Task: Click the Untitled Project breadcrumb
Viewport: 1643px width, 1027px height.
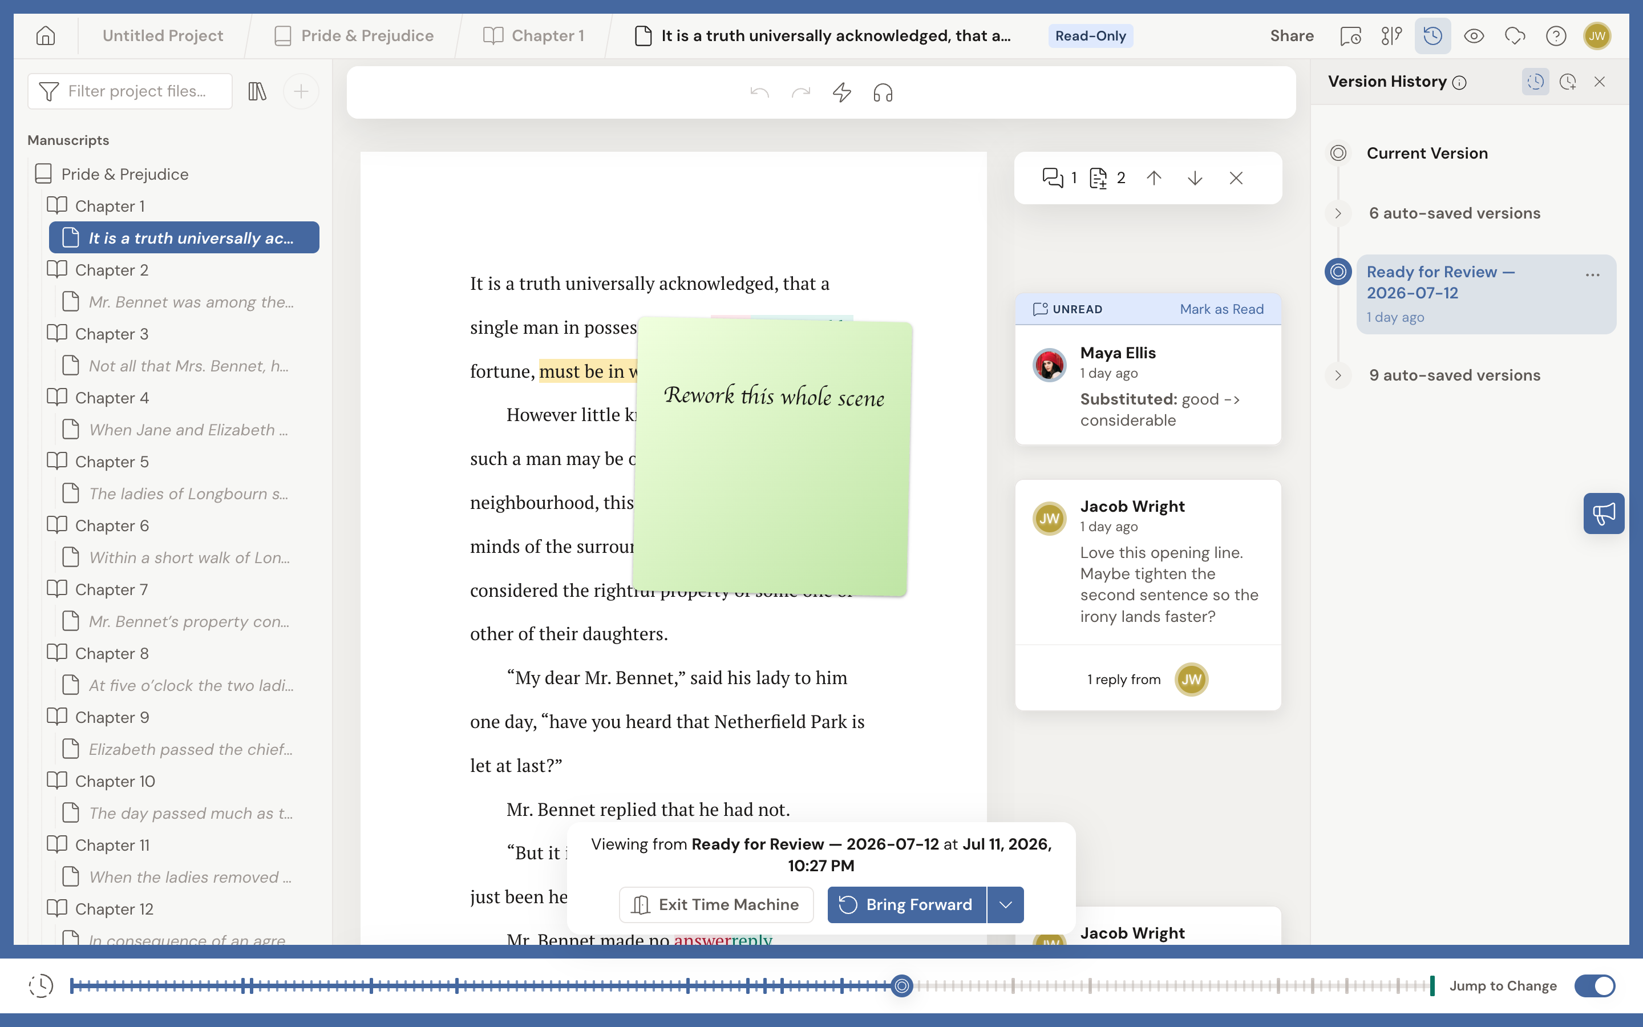Action: tap(163, 35)
